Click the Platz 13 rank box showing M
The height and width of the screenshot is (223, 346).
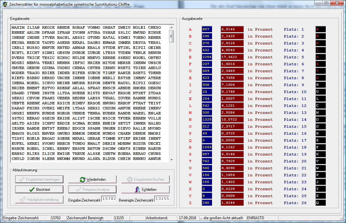pyautogui.click(x=321, y=113)
